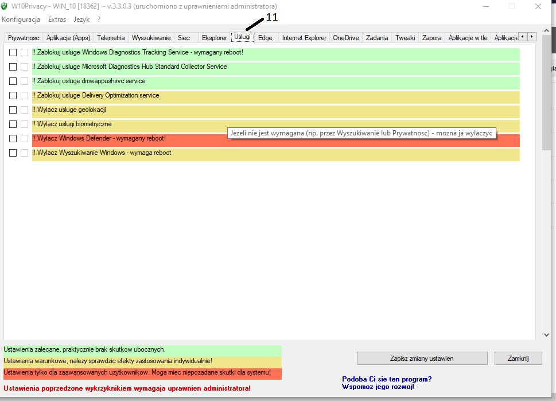This screenshot has width=556, height=401.
Task: Click the Microsoft Diagnostics Hub Standard Collector Service text
Action: [130, 67]
